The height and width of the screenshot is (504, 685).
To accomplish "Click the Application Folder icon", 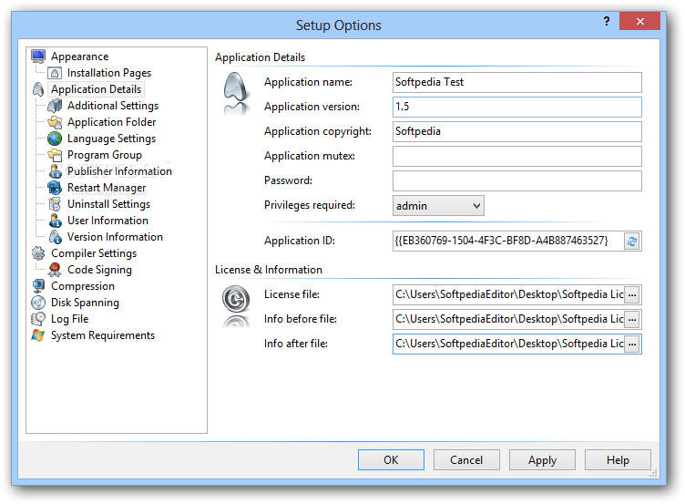I will point(55,122).
